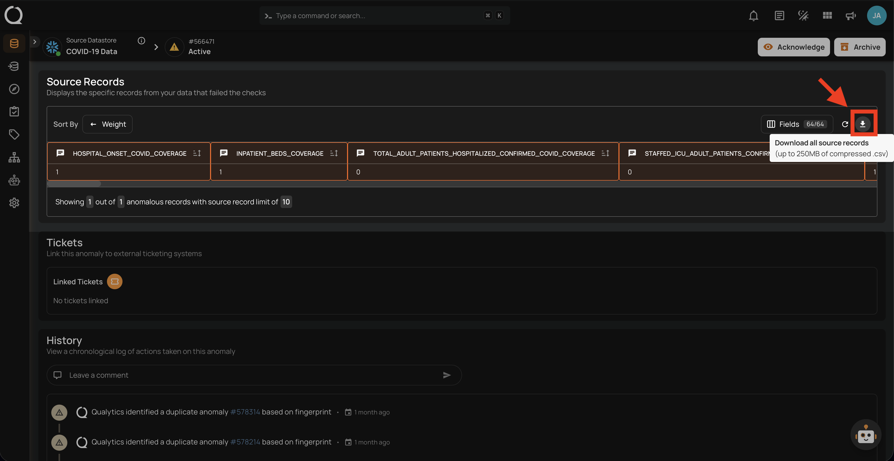The image size is (894, 461).
Task: Open the JA user avatar menu
Action: tap(877, 16)
